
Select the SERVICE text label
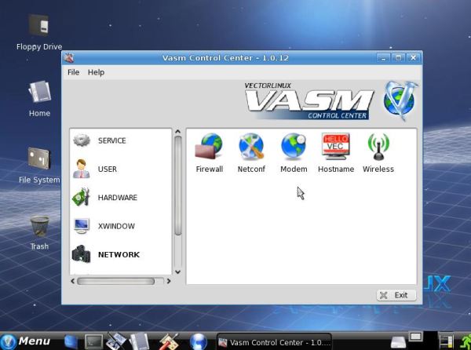pyautogui.click(x=111, y=140)
